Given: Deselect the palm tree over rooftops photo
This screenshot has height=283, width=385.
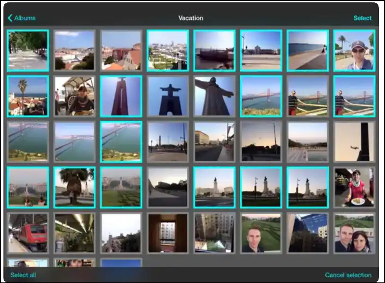Looking at the screenshot, I should 28,96.
